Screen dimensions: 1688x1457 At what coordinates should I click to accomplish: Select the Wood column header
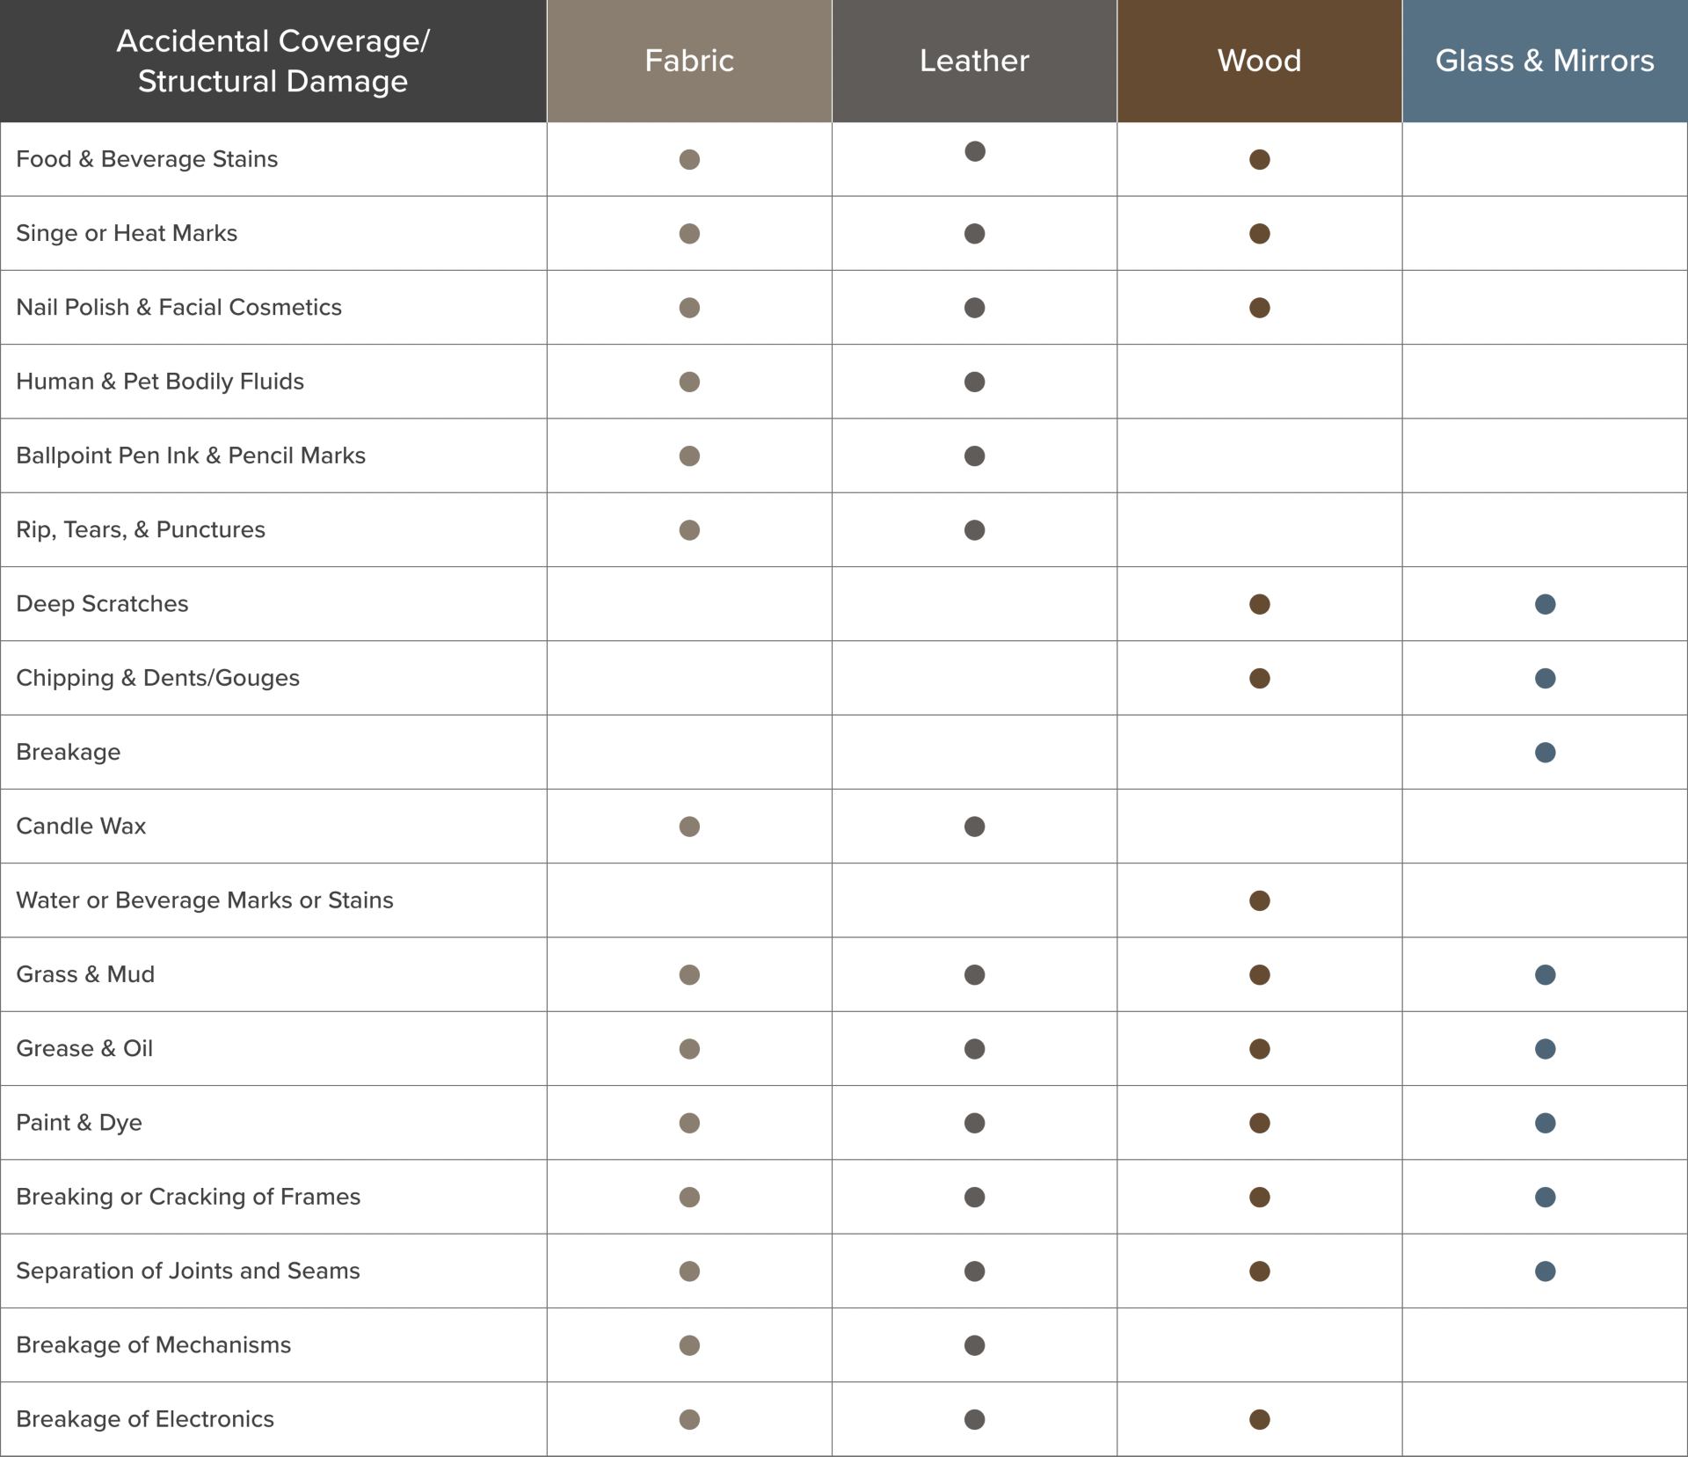[x=1259, y=61]
